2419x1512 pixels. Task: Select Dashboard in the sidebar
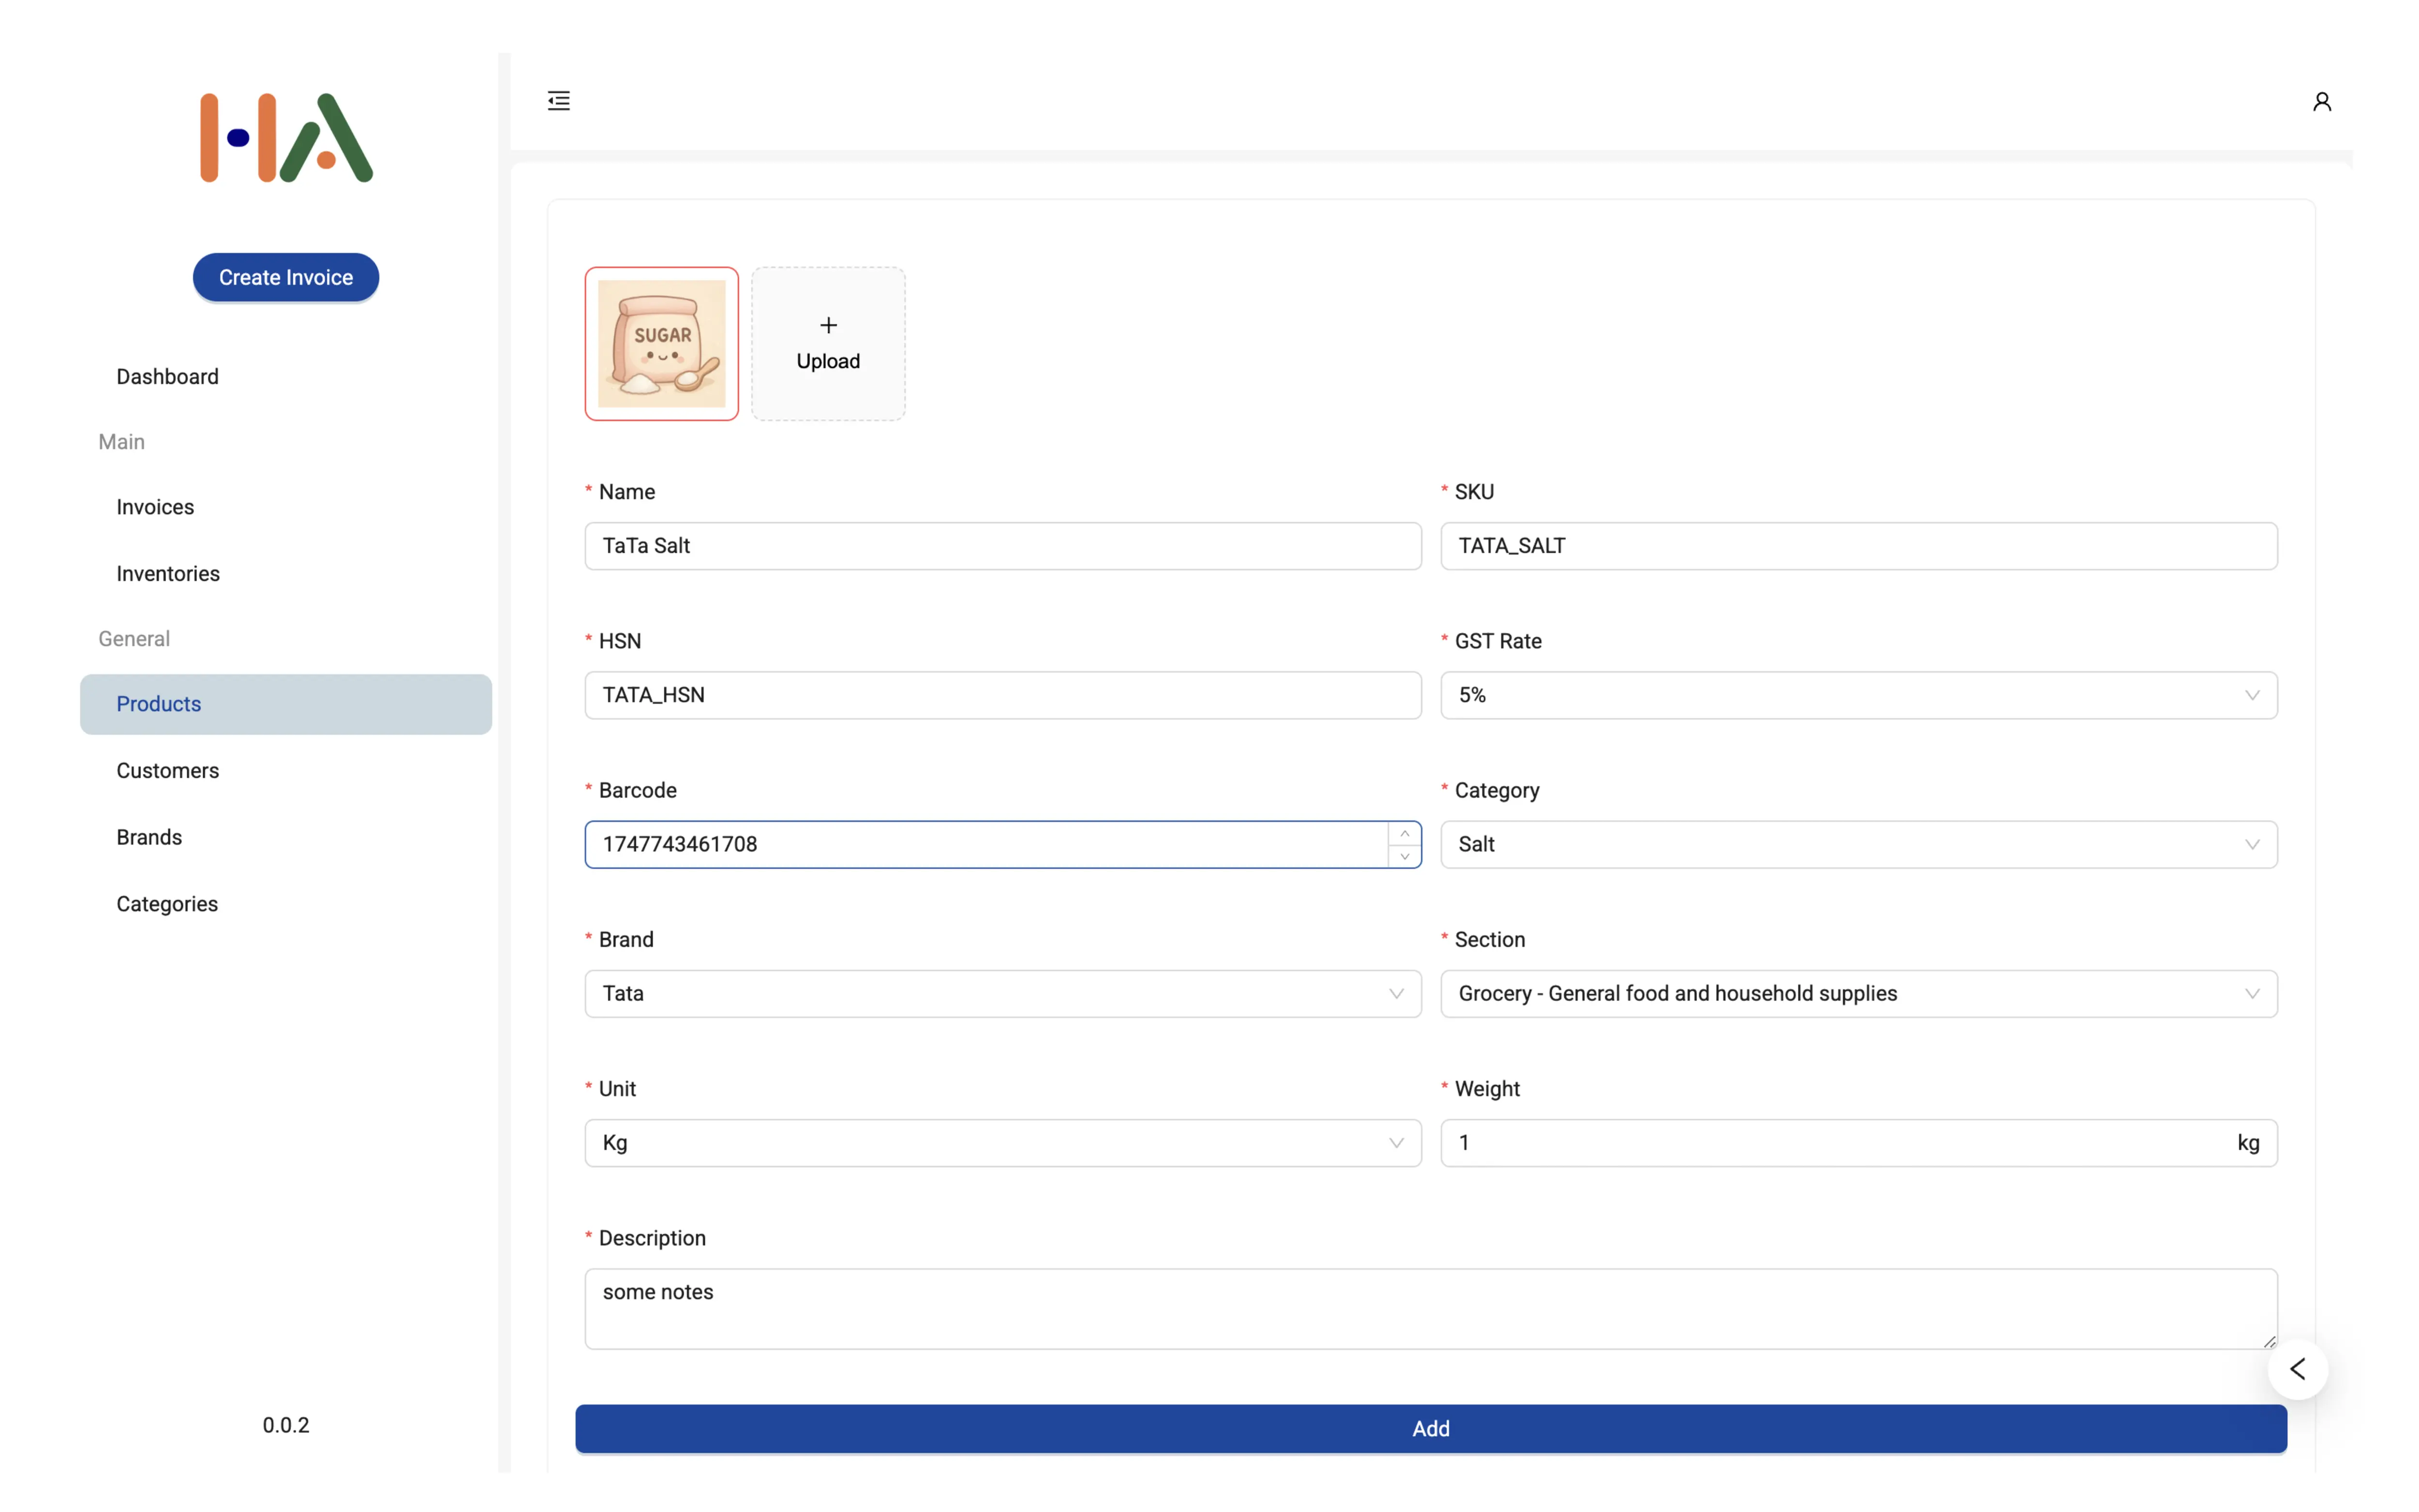(167, 376)
